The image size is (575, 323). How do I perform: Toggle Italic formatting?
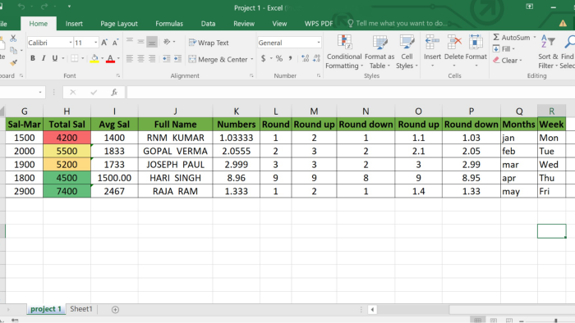click(x=44, y=58)
